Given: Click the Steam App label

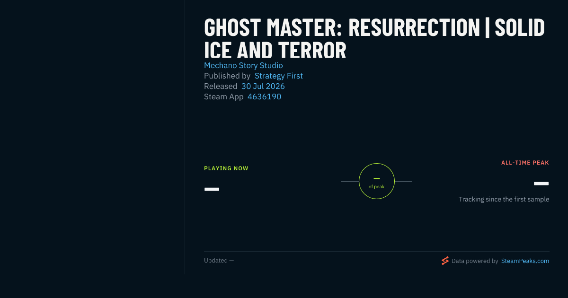Looking at the screenshot, I should coord(224,96).
